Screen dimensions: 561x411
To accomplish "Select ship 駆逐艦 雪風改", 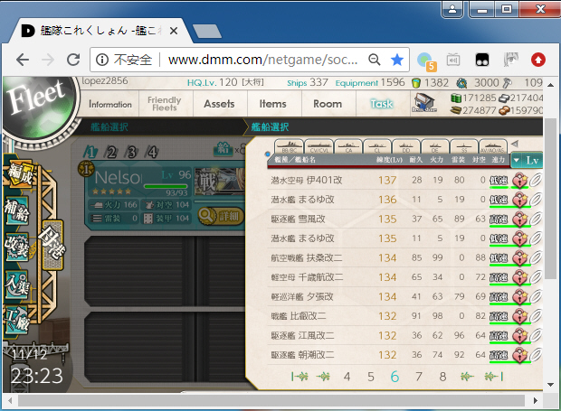I will click(404, 219).
